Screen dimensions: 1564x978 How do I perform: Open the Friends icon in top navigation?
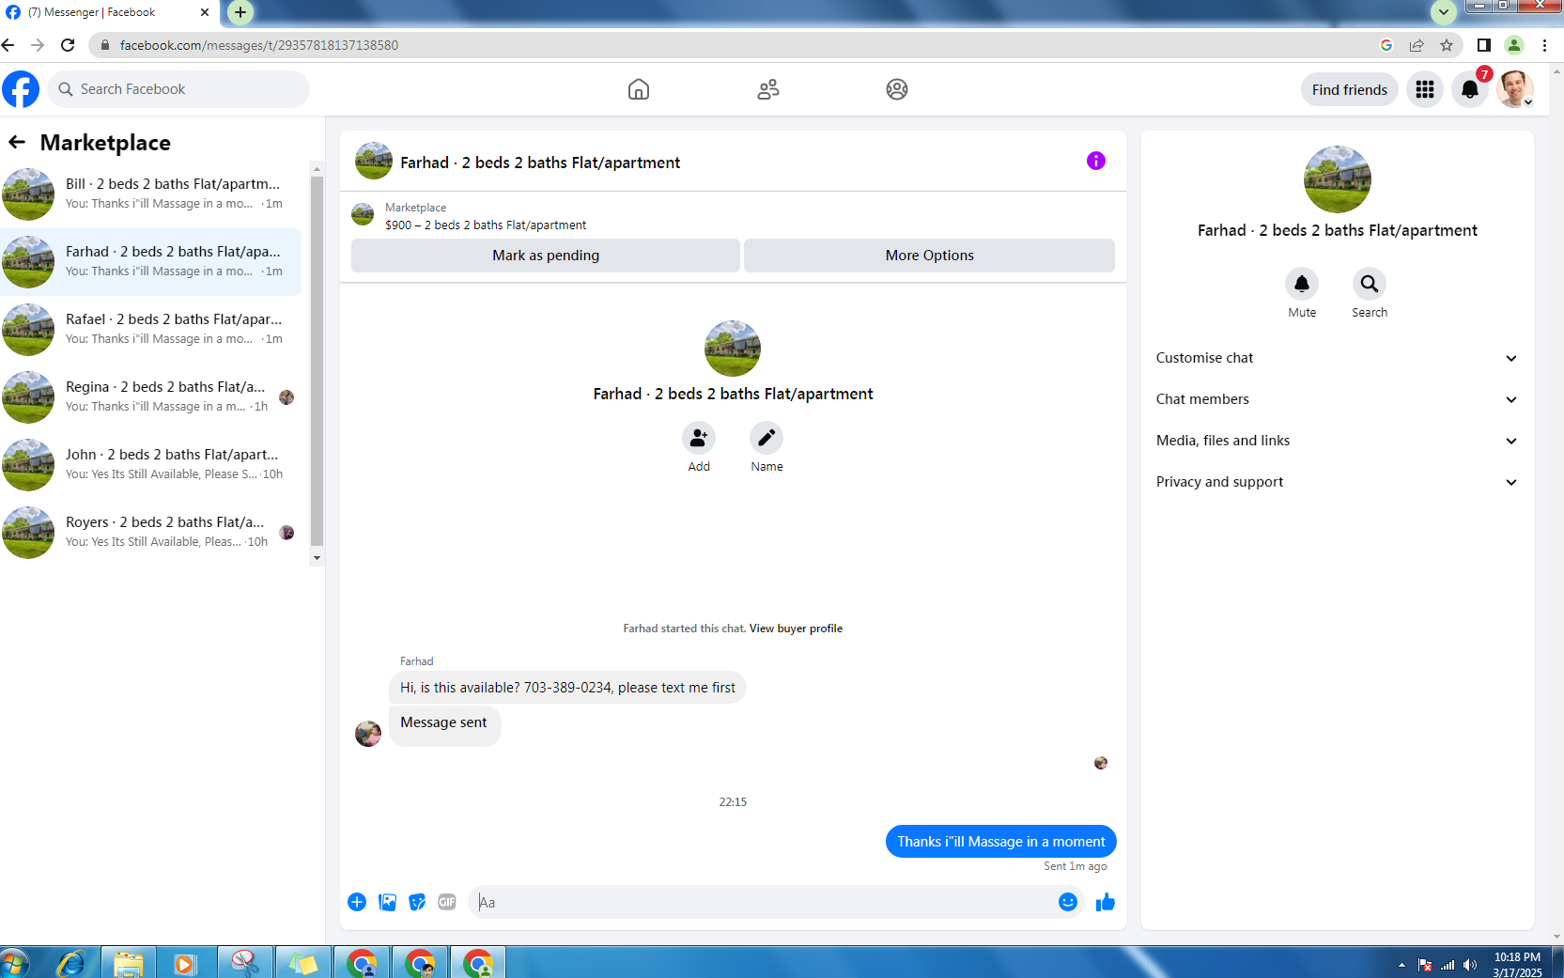[768, 89]
